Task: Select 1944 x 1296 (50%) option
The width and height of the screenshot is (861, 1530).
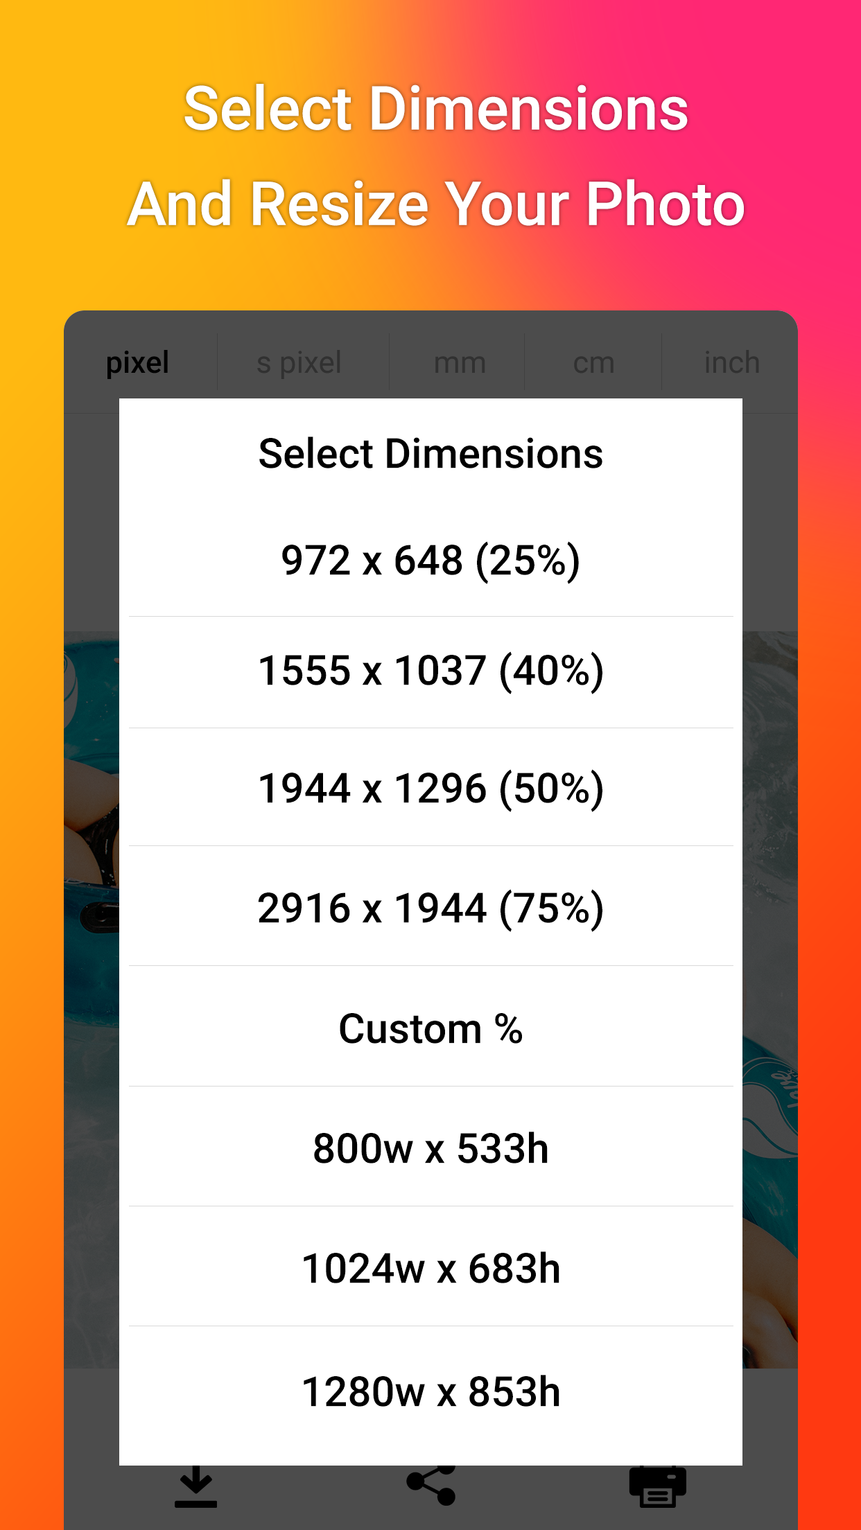Action: pyautogui.click(x=430, y=788)
